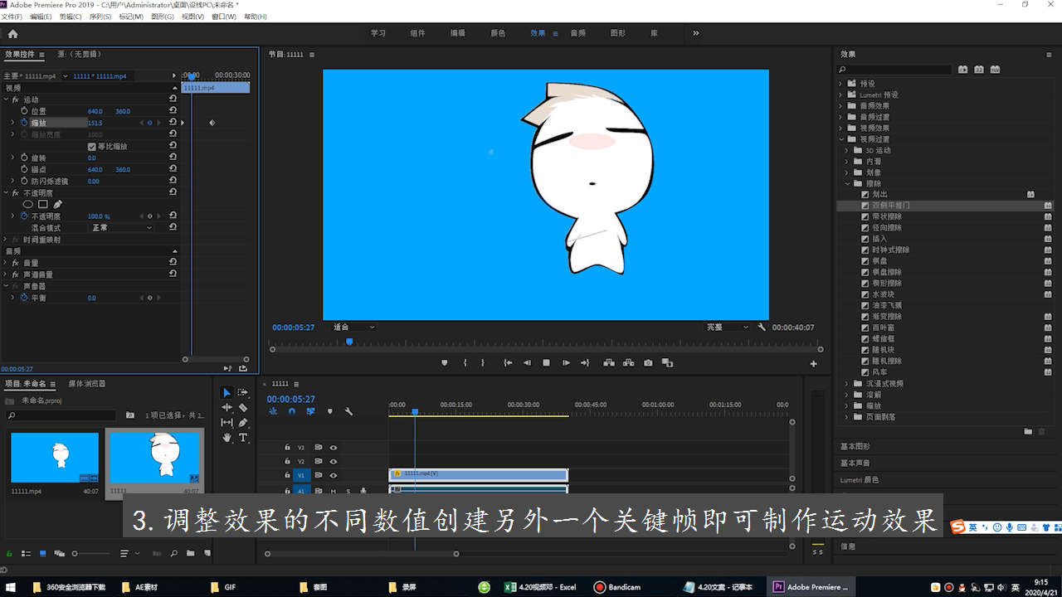The width and height of the screenshot is (1062, 597).
Task: Reset the Position parameter
Action: tap(173, 110)
